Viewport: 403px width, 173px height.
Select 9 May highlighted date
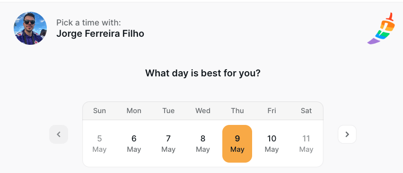coord(237,144)
